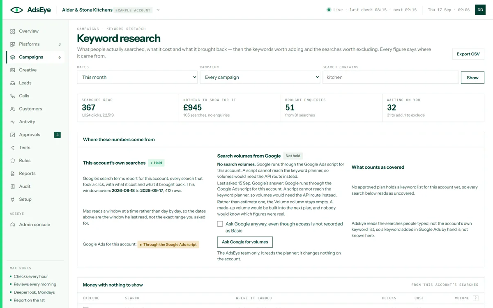Open Audit in the sidebar
This screenshot has width=493, height=308.
click(x=36, y=186)
